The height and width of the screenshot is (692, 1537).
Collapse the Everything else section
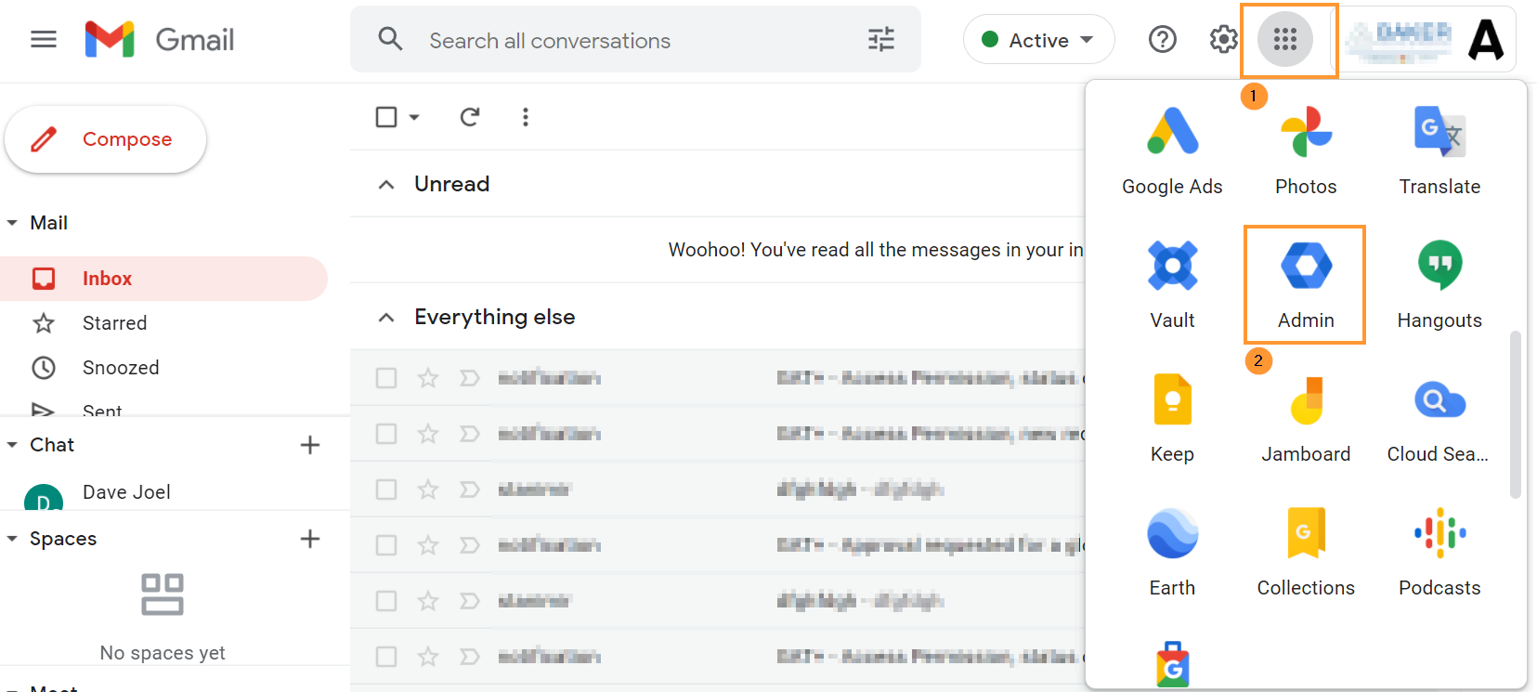coord(386,318)
